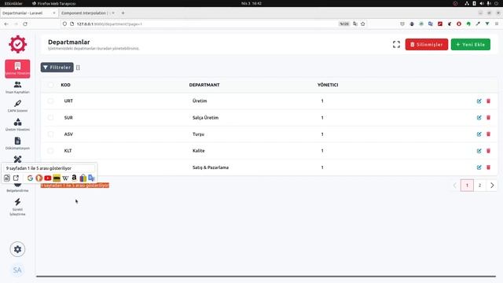Open CAPA Sistemi module

tap(17, 106)
